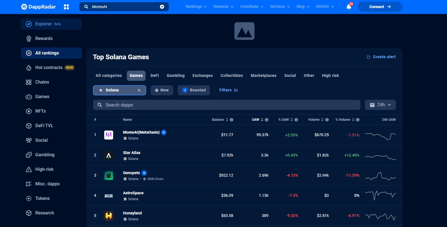Click the Genopets dapp icon
This screenshot has height=227, width=447.
click(x=108, y=176)
